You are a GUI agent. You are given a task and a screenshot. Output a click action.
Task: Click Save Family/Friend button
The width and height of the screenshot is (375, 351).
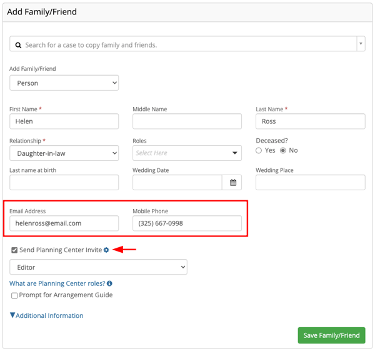click(x=331, y=335)
